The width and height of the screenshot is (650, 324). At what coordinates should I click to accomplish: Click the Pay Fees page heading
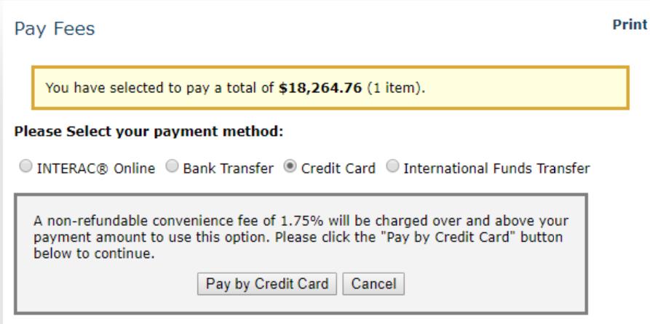pos(54,30)
